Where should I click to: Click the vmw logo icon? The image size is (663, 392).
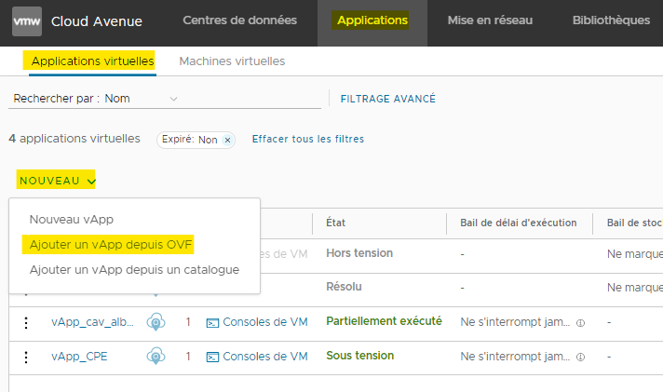(27, 21)
